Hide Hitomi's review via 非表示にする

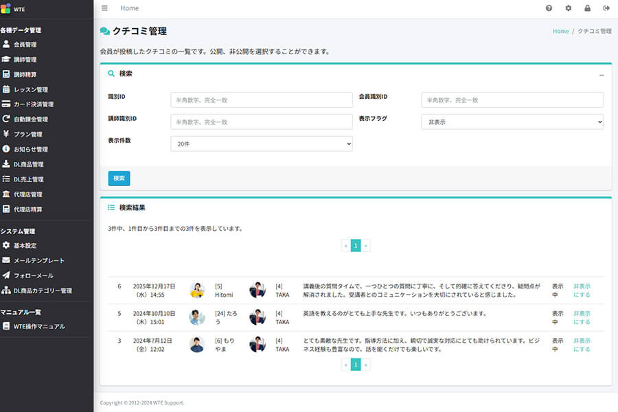pos(582,290)
